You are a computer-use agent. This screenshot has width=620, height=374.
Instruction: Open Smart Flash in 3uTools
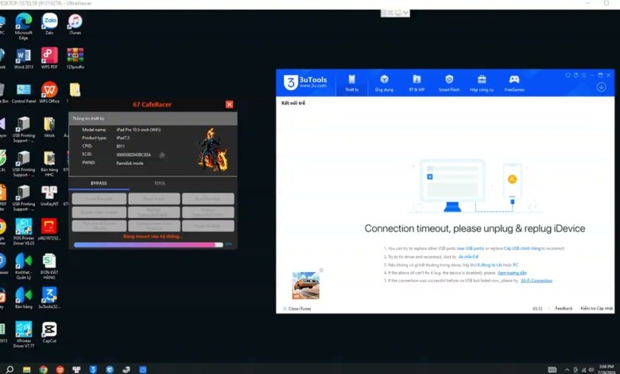[449, 83]
